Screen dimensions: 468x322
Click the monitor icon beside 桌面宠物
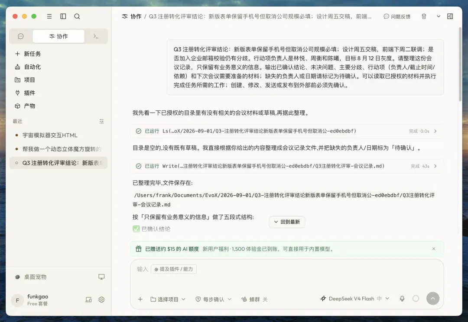click(x=101, y=277)
